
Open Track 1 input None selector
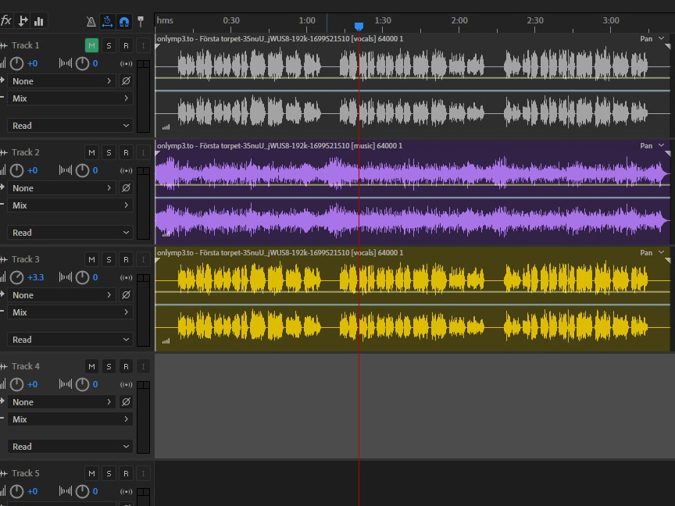click(62, 81)
